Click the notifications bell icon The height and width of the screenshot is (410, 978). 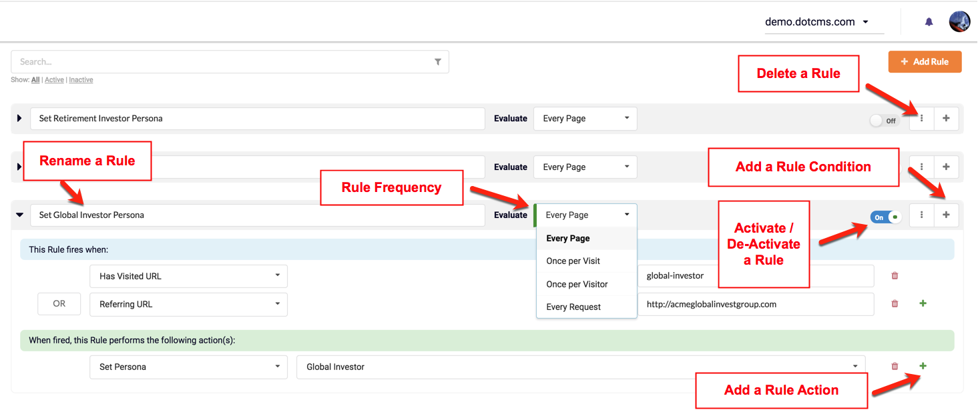[929, 22]
